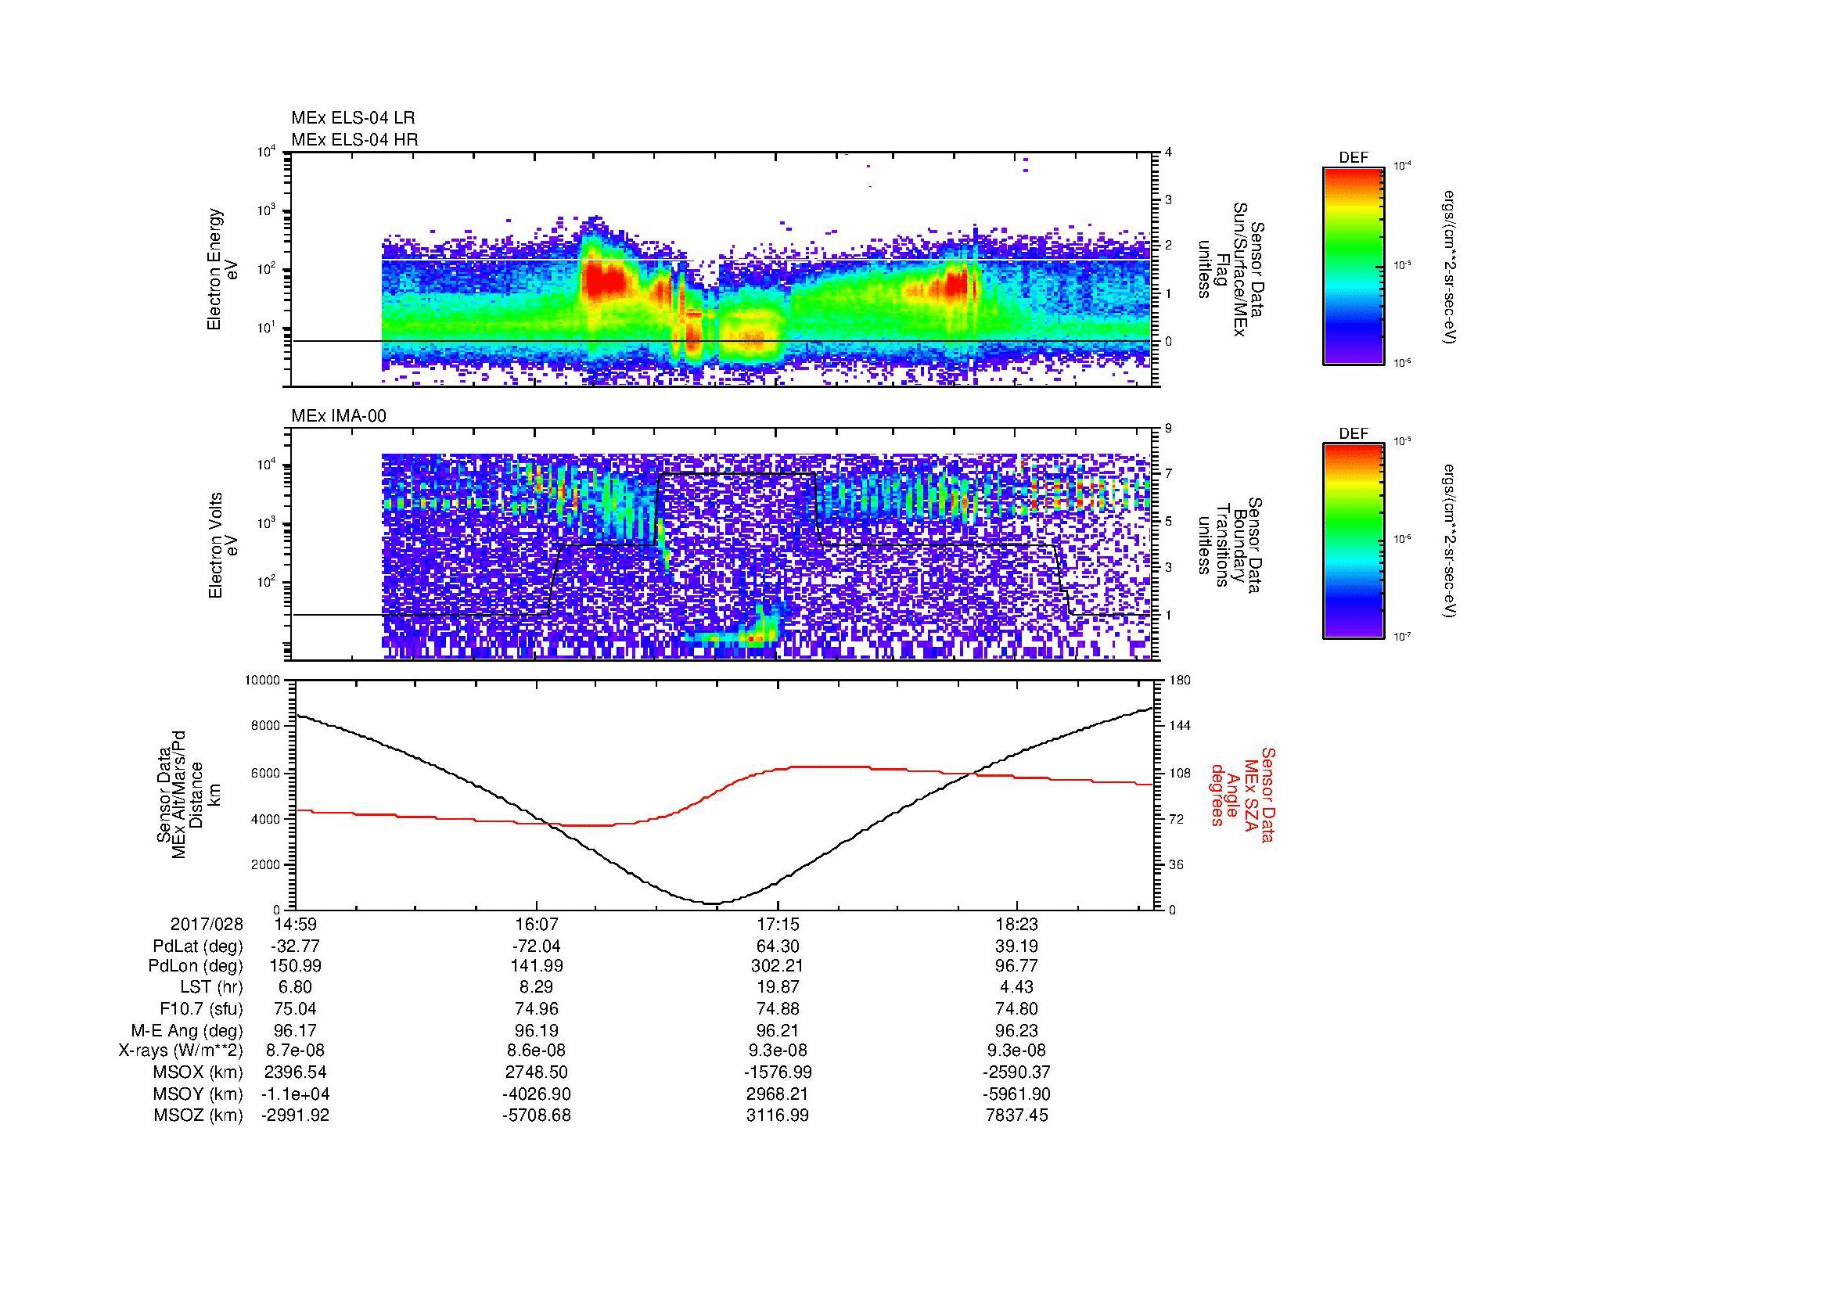This screenshot has height=1293, width=1830.
Task: Click the 'MEx ELS-04 HR' title label
Action: coord(354,140)
